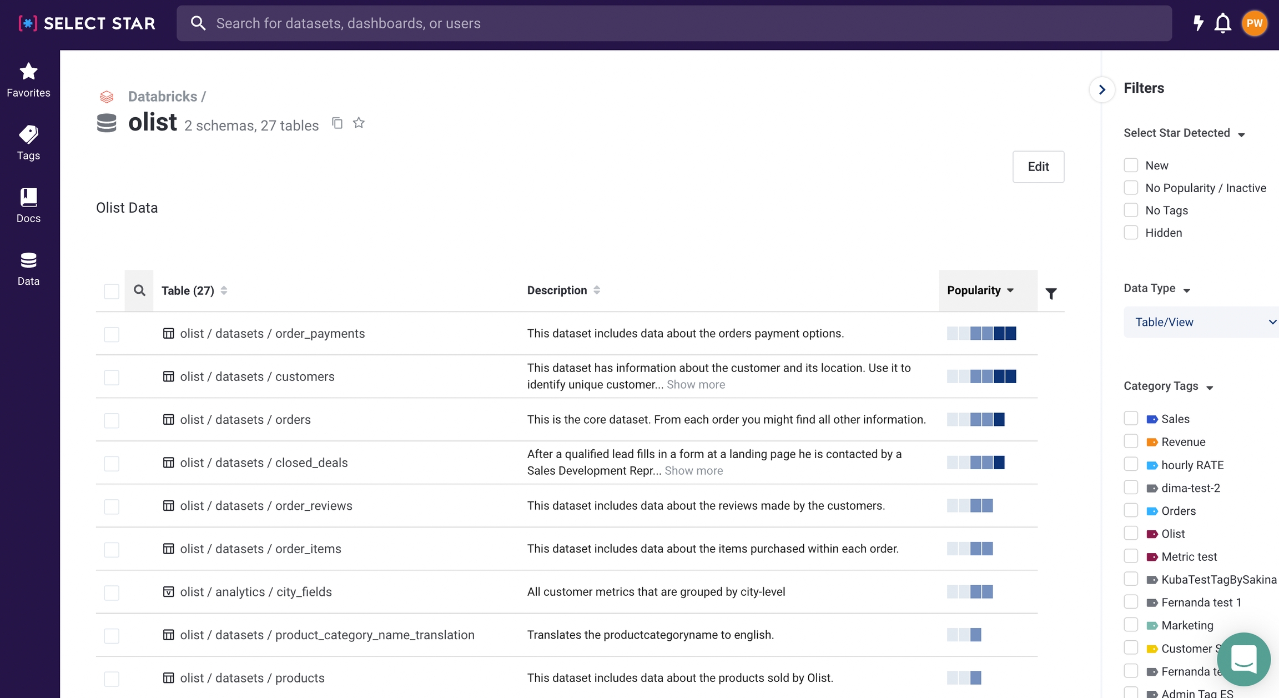The width and height of the screenshot is (1279, 698).
Task: Click the table search magnifier icon
Action: [x=139, y=290]
